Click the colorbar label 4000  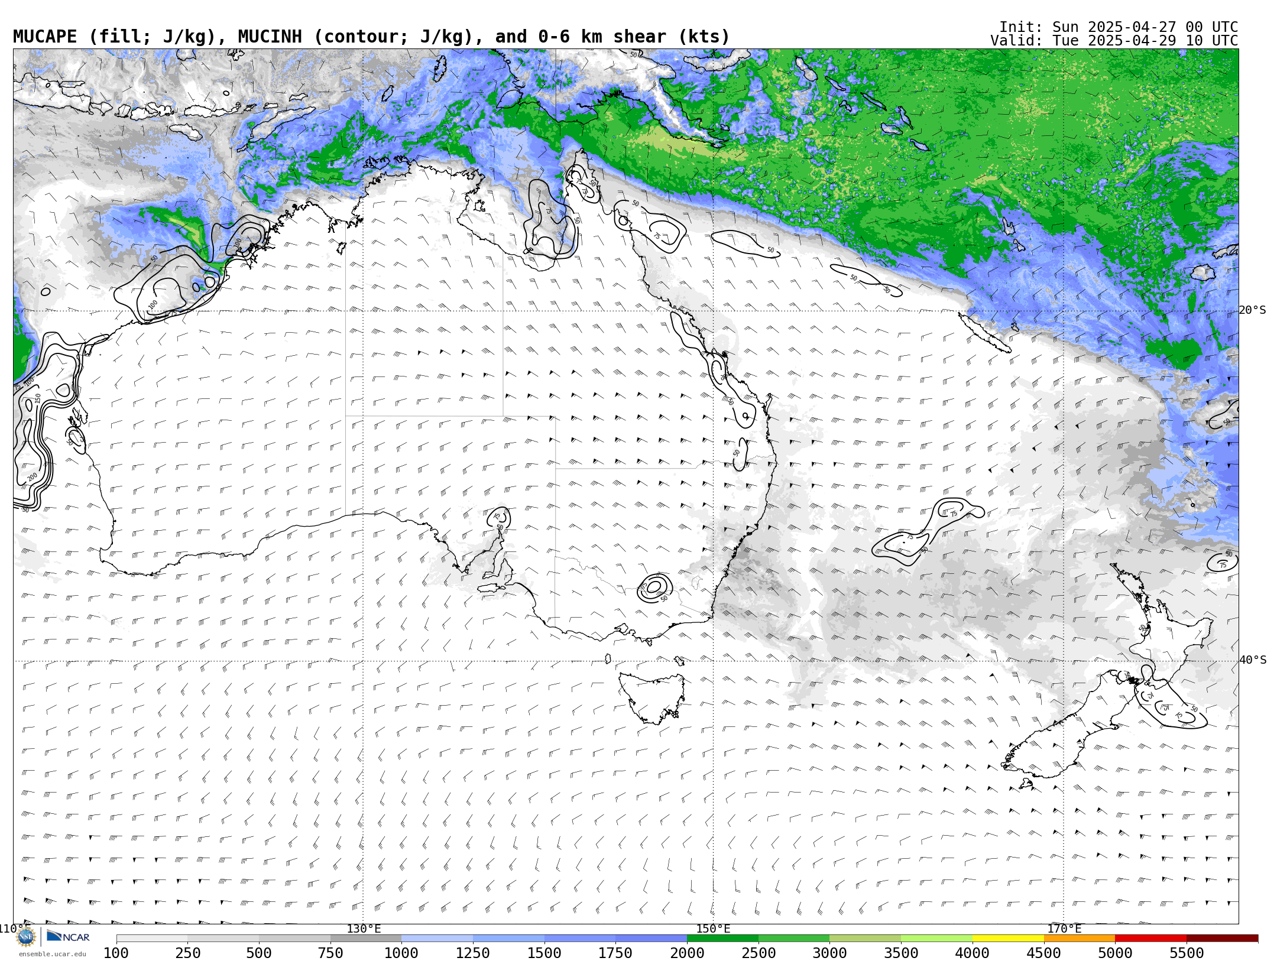tap(973, 953)
